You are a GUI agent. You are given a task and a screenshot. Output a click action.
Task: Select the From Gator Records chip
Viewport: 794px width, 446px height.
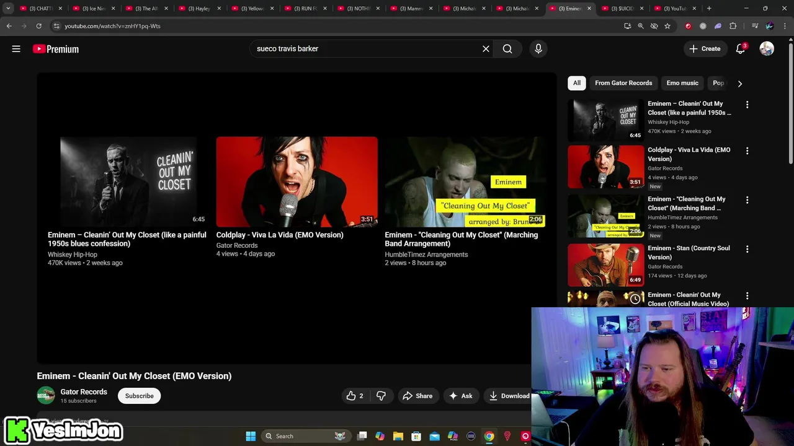(623, 83)
